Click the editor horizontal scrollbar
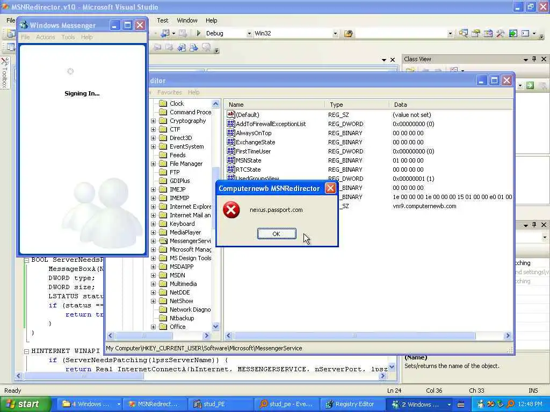This screenshot has height=412, width=550. pyautogui.click(x=201, y=376)
